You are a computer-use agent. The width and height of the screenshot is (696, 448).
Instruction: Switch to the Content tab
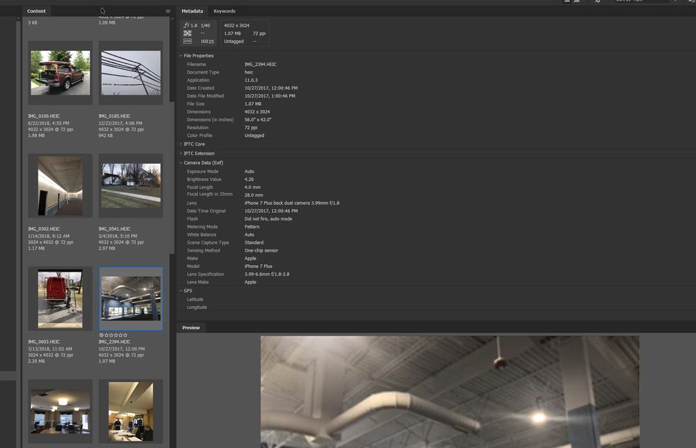click(x=36, y=11)
